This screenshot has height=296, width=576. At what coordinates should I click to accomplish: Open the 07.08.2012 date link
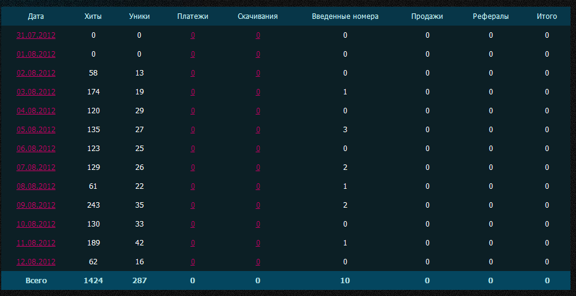coord(36,167)
